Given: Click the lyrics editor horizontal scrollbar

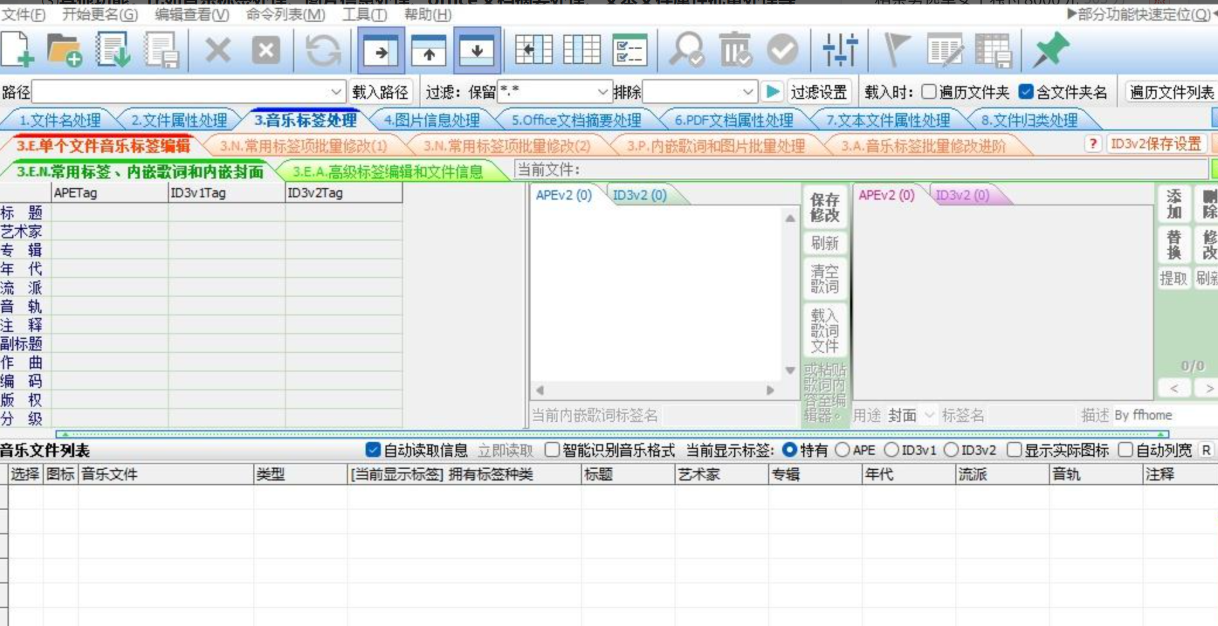Looking at the screenshot, I should point(655,390).
